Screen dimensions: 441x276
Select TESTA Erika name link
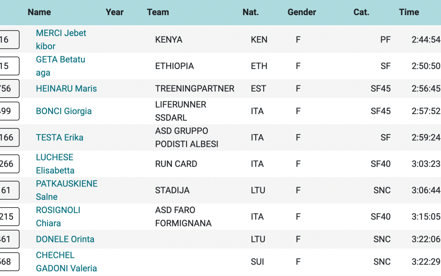60,138
